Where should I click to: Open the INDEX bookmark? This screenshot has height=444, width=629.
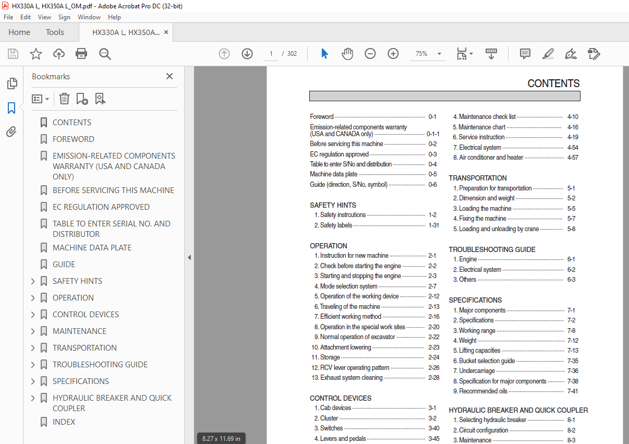point(64,422)
